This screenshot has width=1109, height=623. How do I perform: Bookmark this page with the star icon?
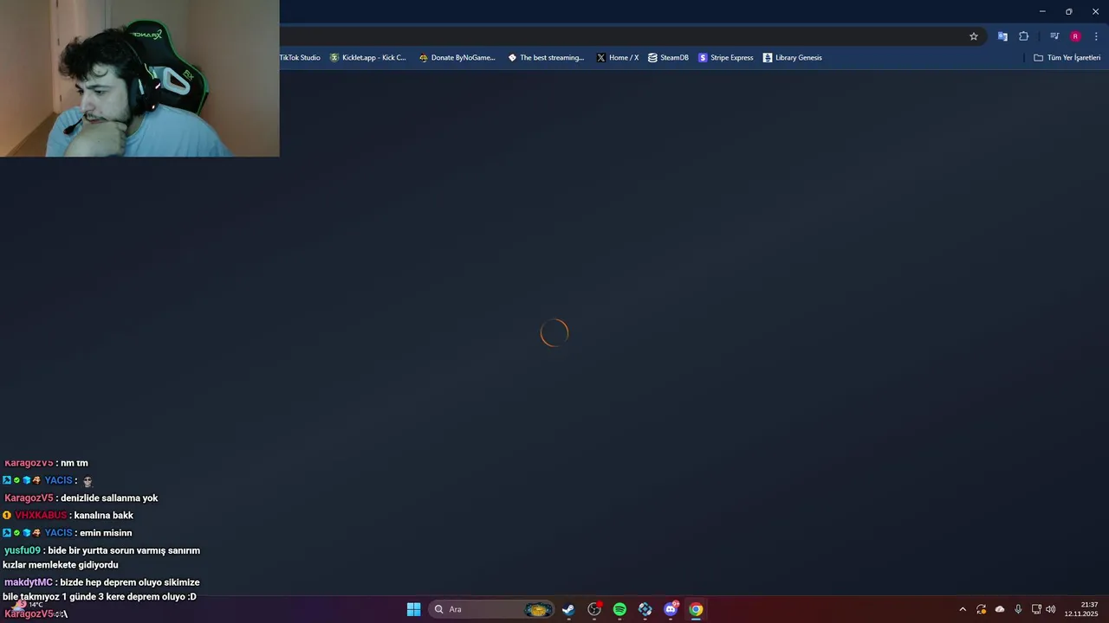point(974,36)
